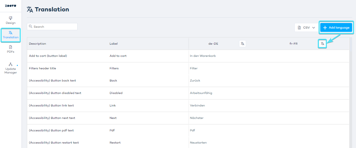
Task: Select the fr-FR column header text
Action: [293, 44]
